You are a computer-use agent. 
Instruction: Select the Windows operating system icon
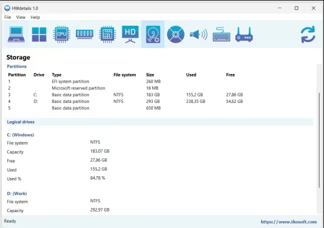click(39, 34)
